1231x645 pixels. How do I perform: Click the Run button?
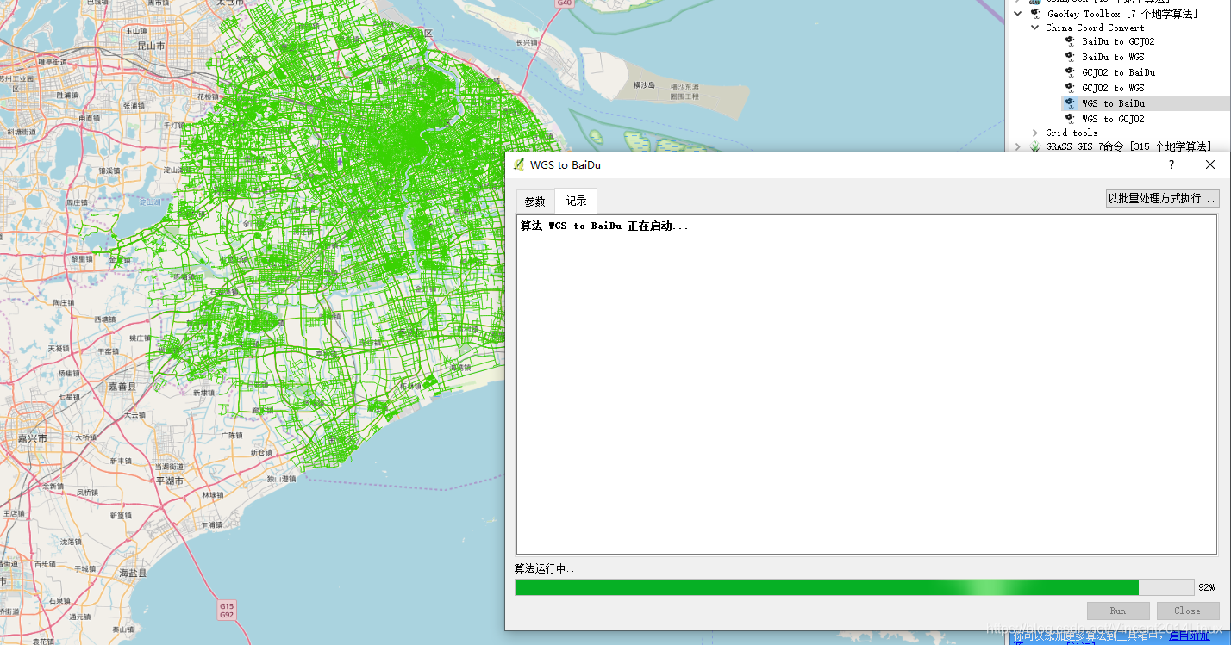(x=1118, y=611)
